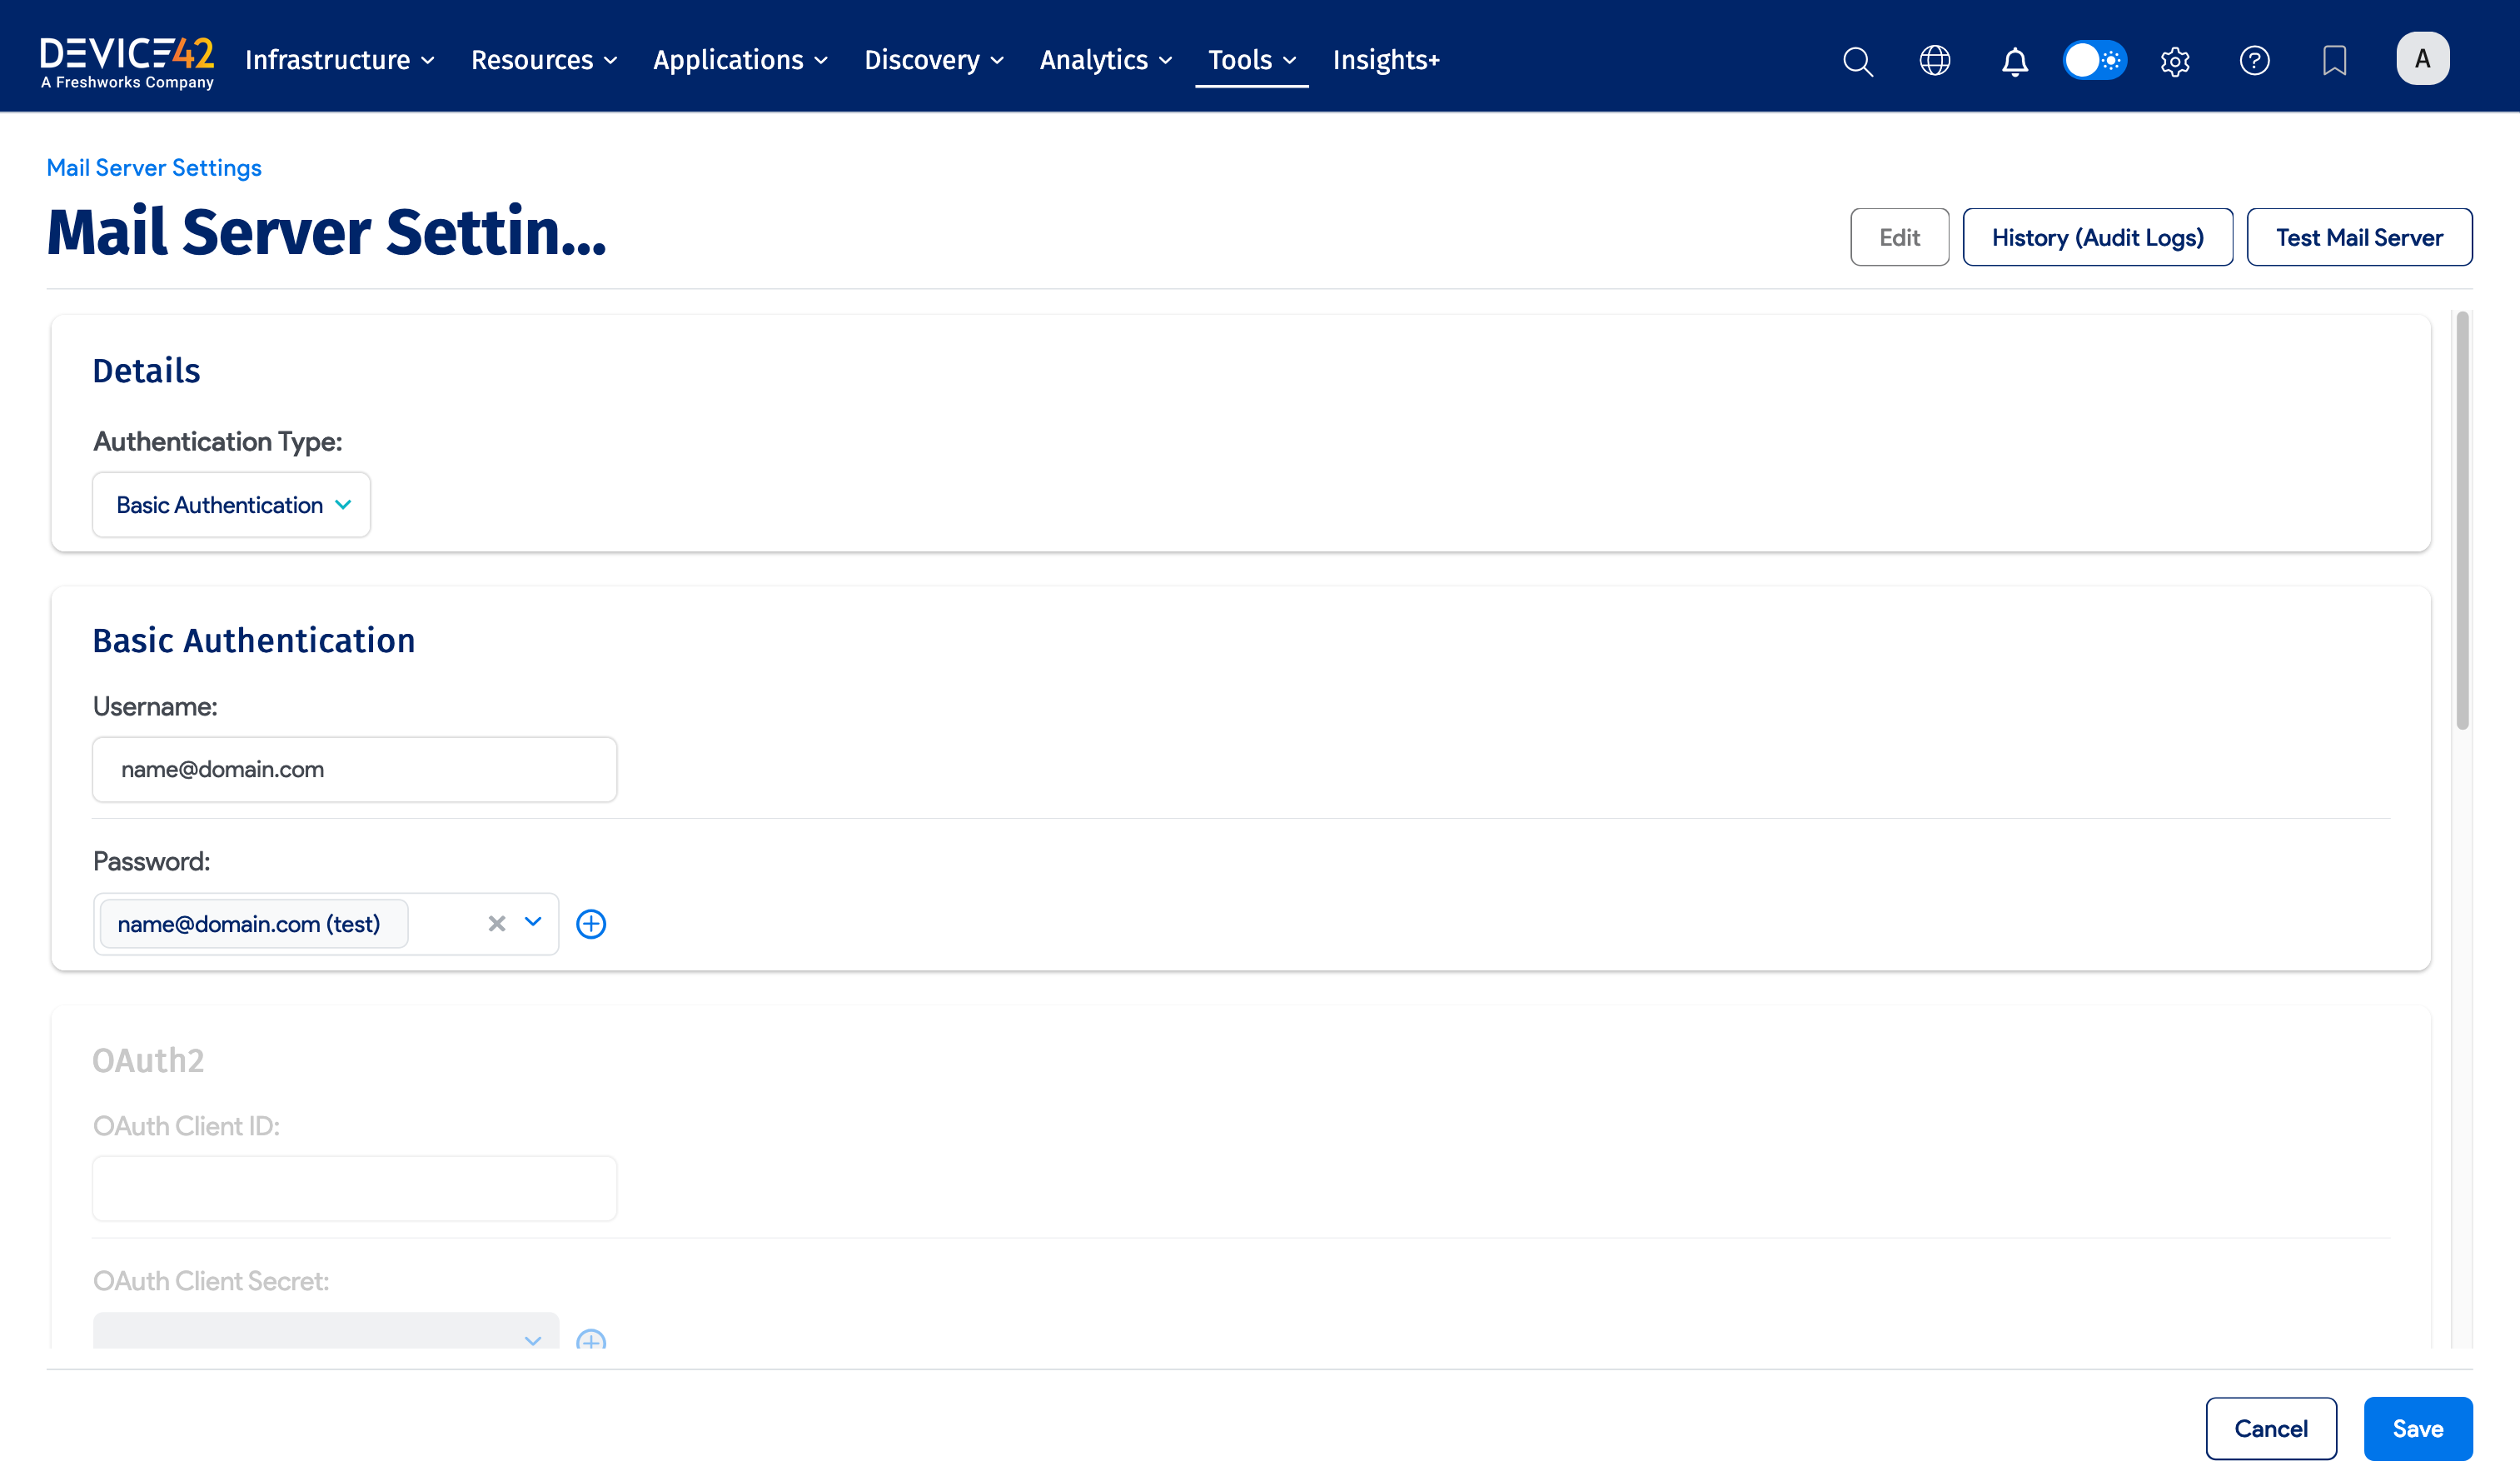Focus the OAuth Client ID field
Viewport: 2520px width, 1481px height.
355,1188
